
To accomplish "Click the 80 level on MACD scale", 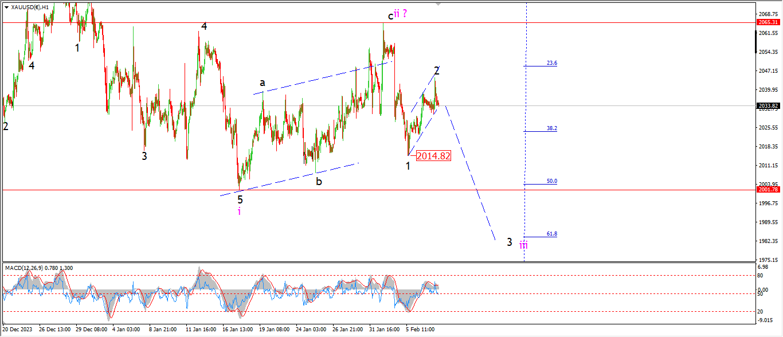I will [760, 276].
